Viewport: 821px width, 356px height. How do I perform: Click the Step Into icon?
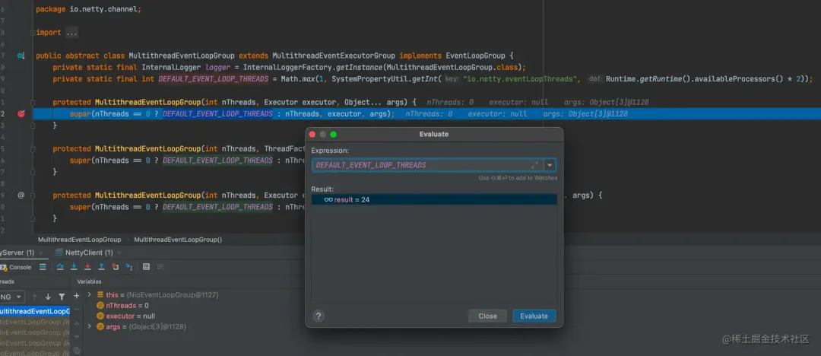tap(74, 267)
